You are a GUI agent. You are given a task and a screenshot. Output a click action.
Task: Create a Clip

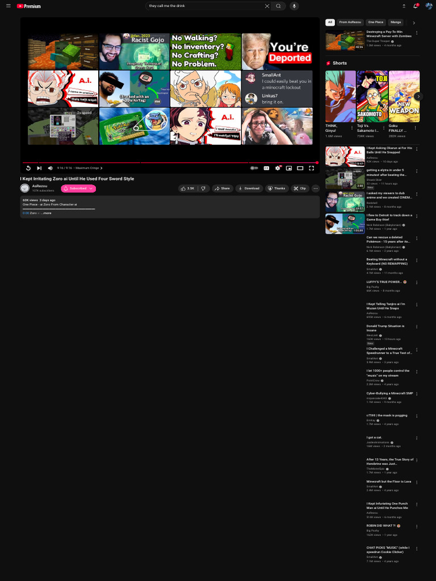coord(300,188)
